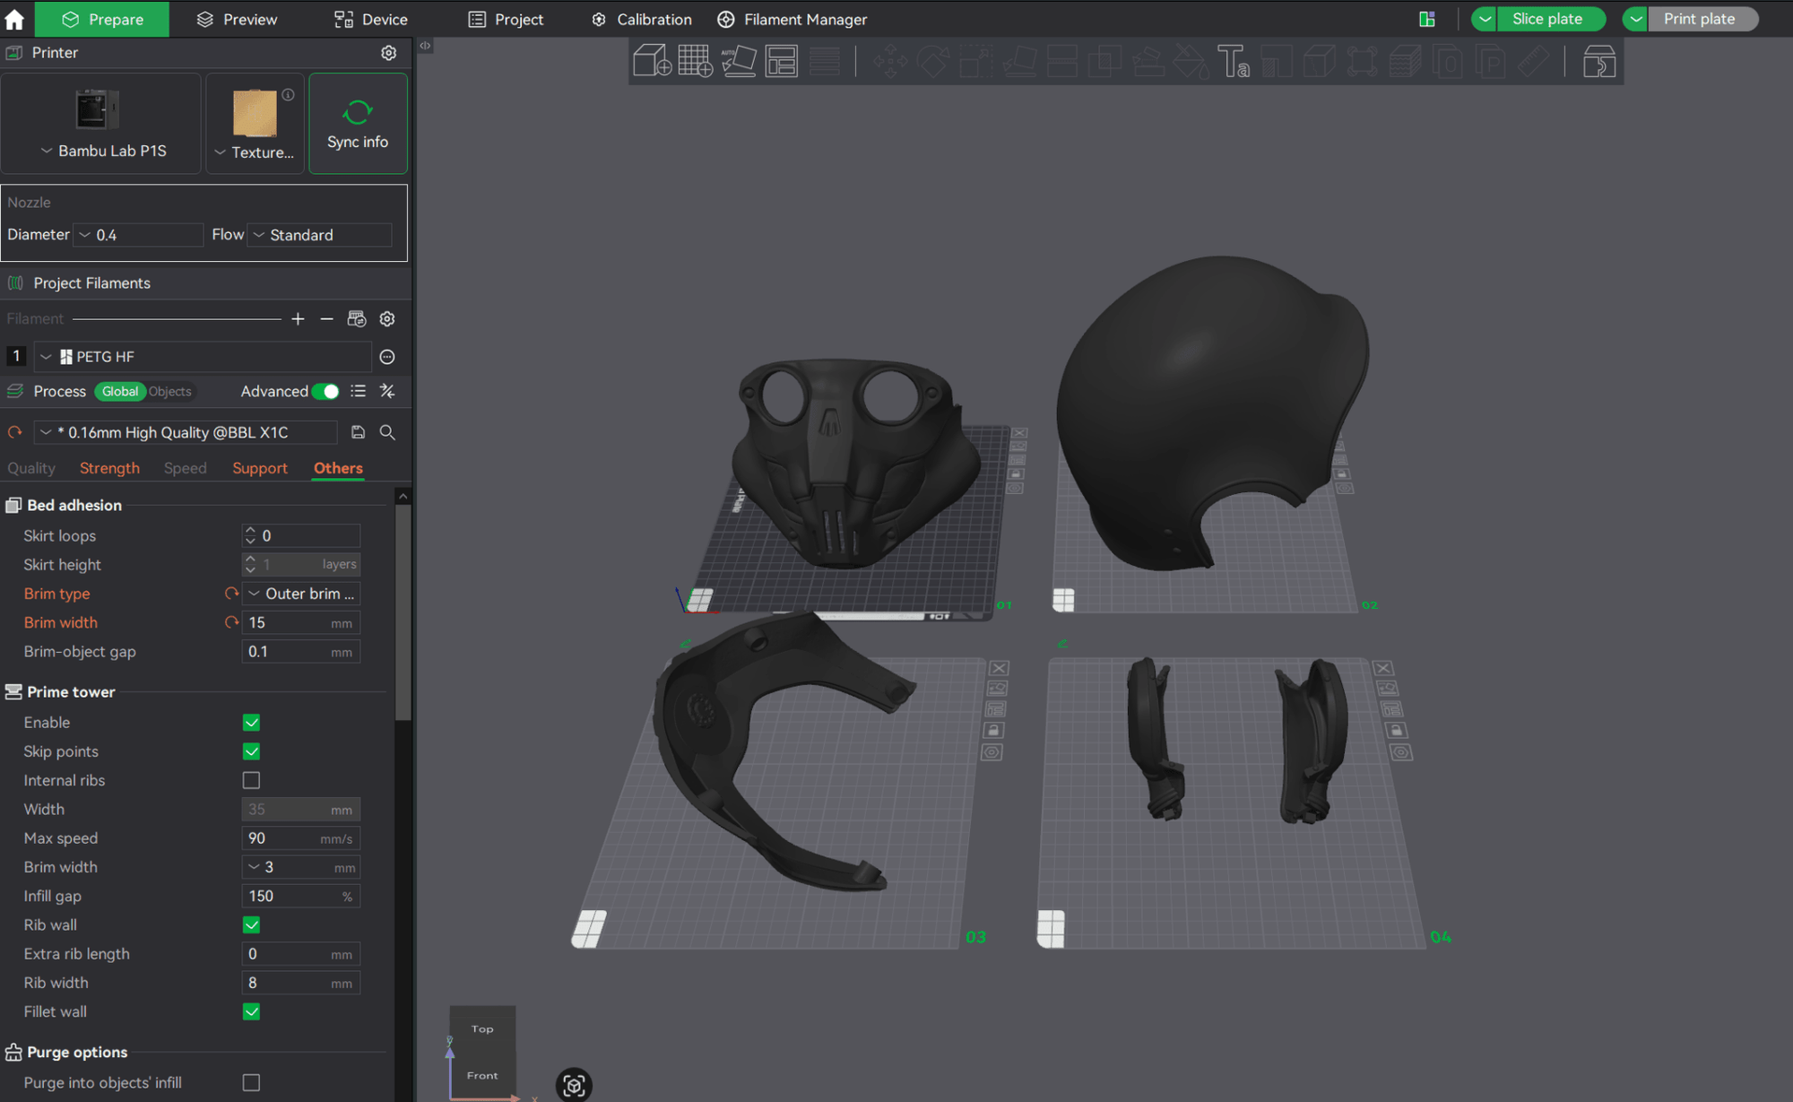Open the Support settings tab
Viewport: 1793px width, 1102px height.
pos(260,468)
